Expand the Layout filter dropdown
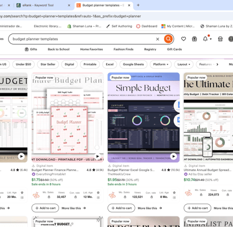233x227 pixels. pyautogui.click(x=184, y=65)
